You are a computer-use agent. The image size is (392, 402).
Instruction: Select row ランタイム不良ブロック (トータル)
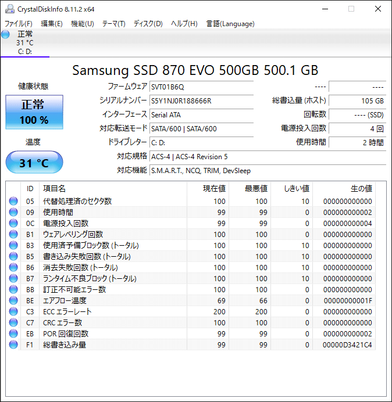[x=191, y=278]
